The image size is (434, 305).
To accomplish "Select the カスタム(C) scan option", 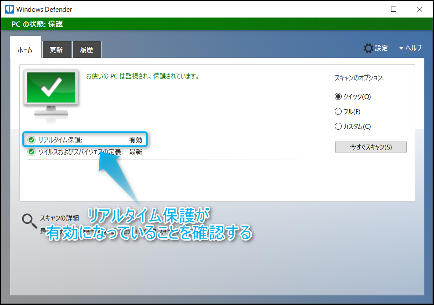I will pos(338,127).
